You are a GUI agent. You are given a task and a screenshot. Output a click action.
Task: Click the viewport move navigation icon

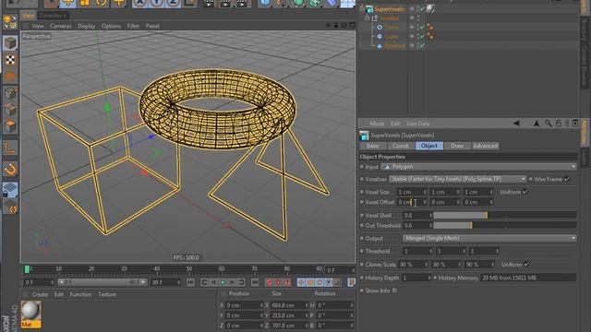click(x=329, y=25)
